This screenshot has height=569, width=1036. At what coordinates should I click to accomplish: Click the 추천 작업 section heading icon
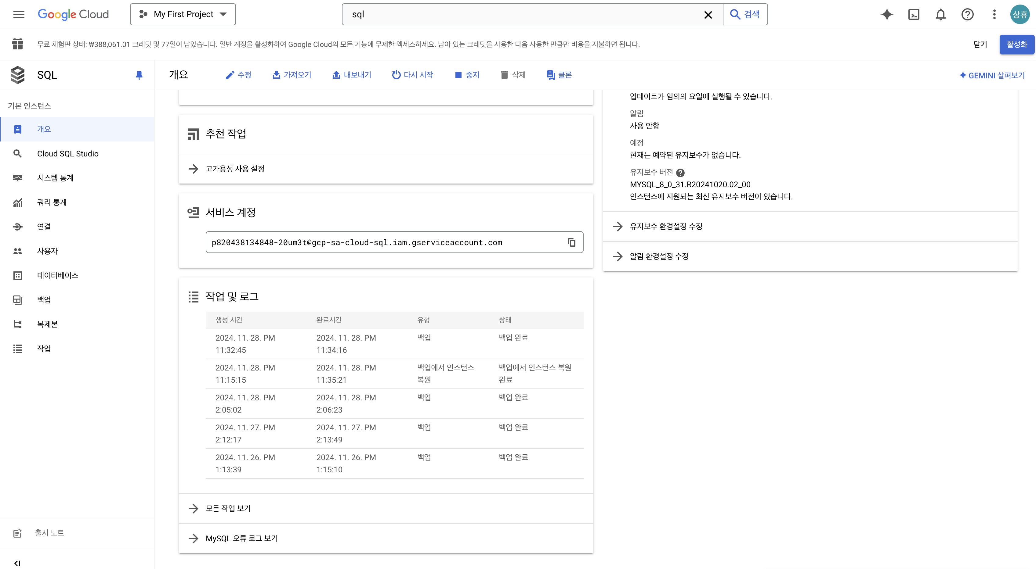tap(194, 134)
